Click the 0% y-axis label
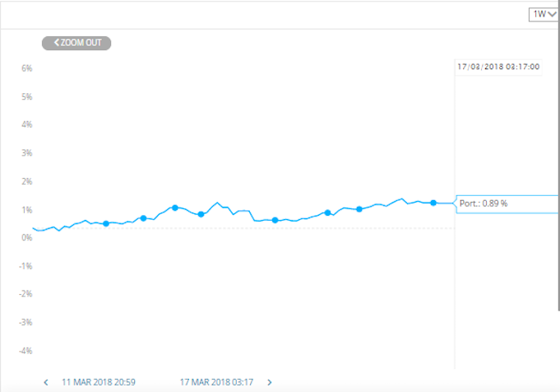Screen dimensions: 560x392 27,238
